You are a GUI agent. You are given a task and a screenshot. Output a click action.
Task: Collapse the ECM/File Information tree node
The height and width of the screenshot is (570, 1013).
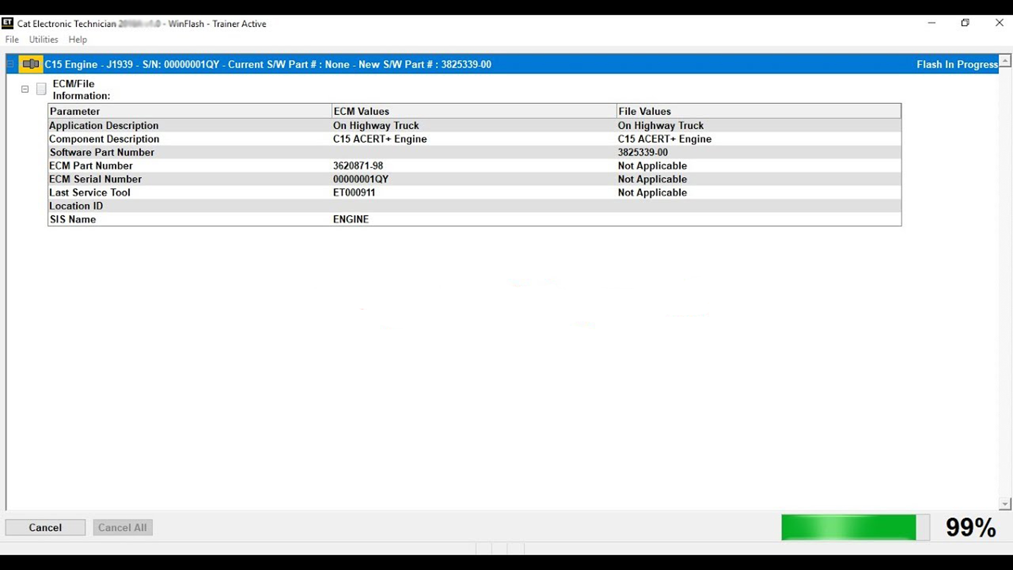(x=25, y=89)
